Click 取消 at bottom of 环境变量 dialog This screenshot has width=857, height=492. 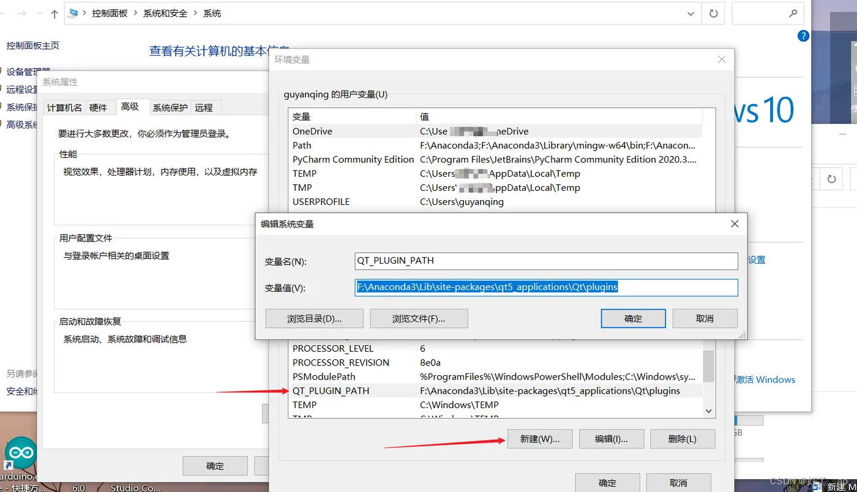(x=678, y=483)
